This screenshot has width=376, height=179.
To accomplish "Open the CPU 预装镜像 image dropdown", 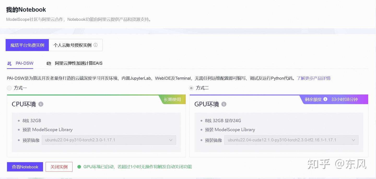I will pos(171,140).
